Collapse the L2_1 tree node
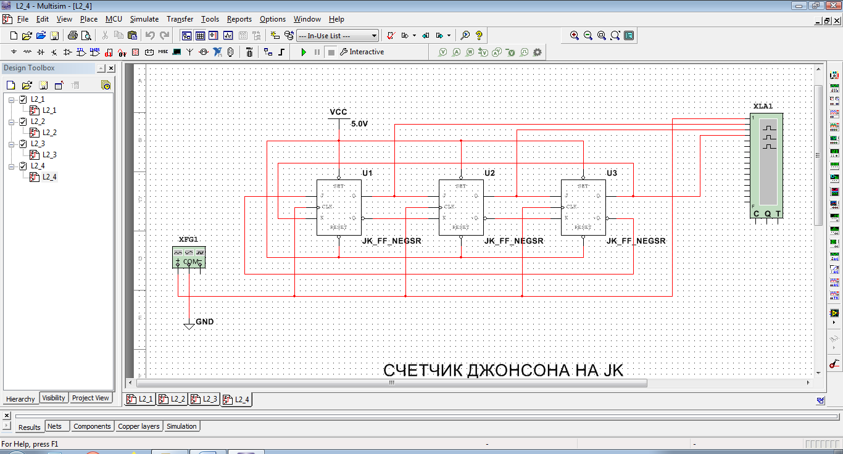 tap(11, 99)
